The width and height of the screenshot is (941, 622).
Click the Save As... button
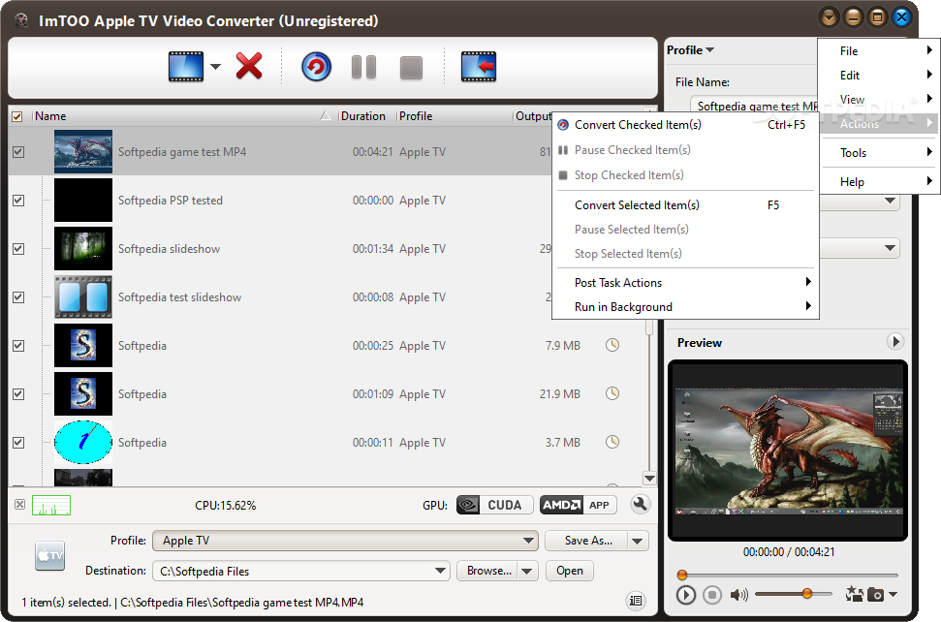coord(587,541)
